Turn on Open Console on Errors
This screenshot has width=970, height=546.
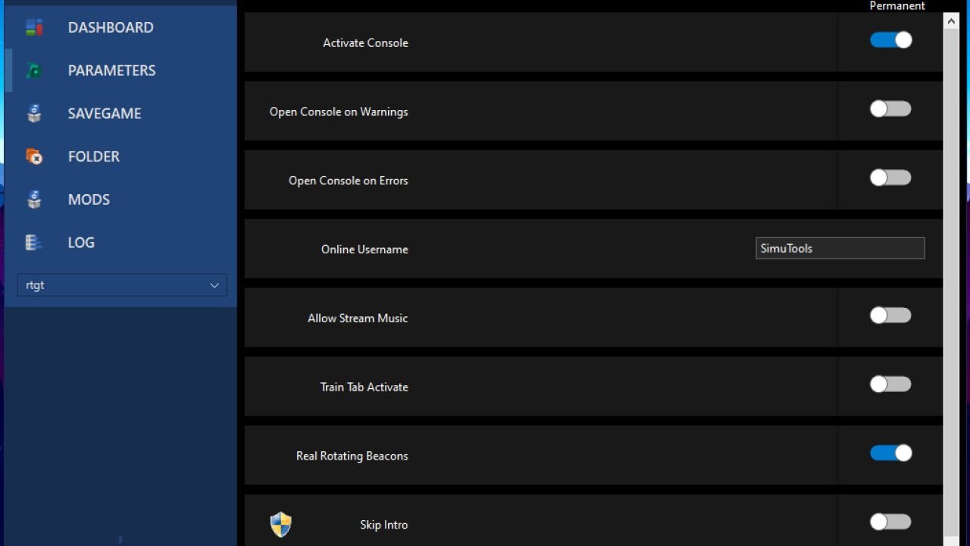(890, 177)
